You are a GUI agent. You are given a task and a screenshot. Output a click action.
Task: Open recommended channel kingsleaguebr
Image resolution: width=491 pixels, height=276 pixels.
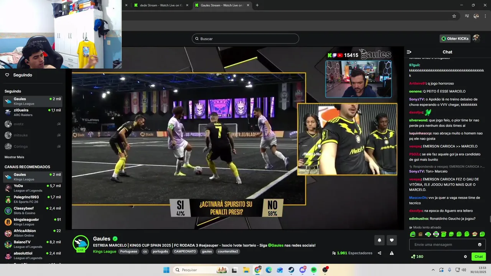point(33,222)
